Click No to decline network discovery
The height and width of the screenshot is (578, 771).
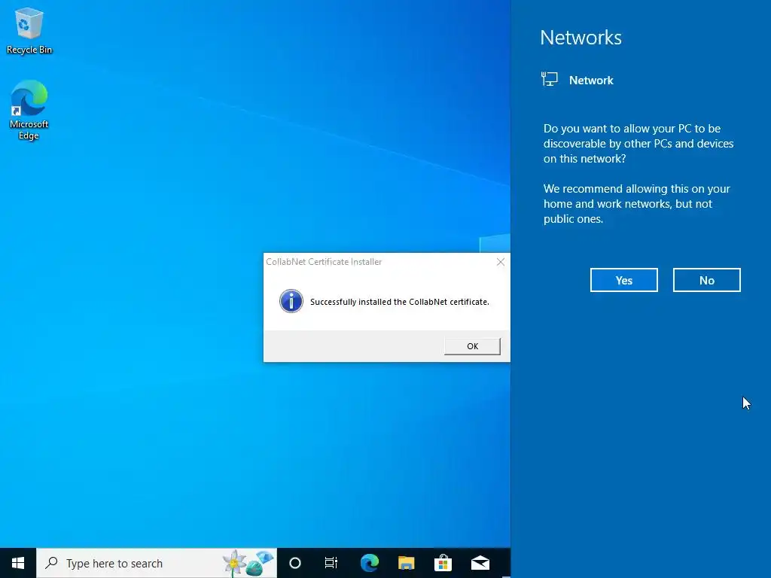pos(706,280)
